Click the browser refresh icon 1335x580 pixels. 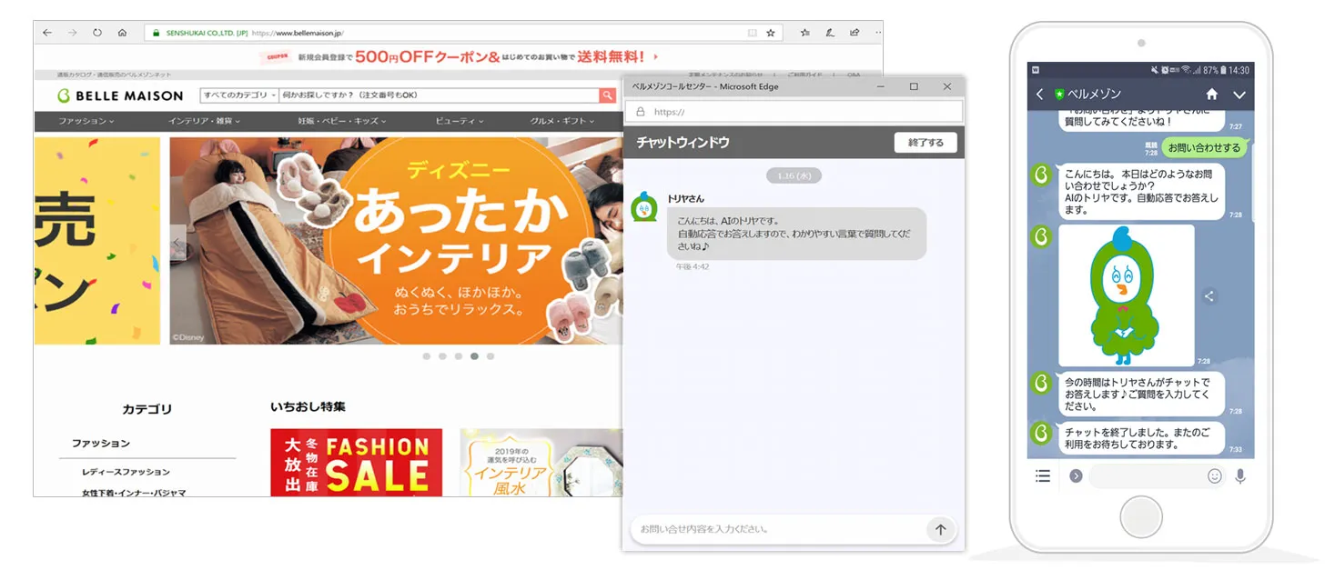click(x=97, y=33)
